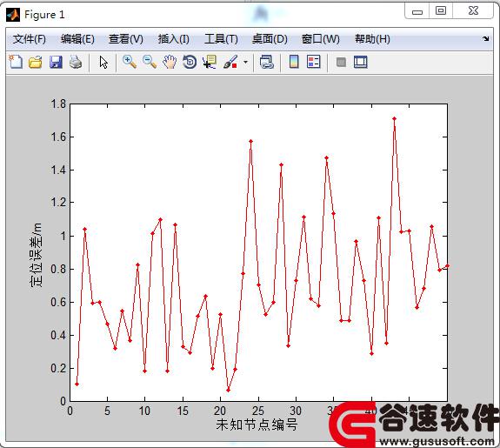This screenshot has height=448, width=500.
Task: Enable the Rotate 3D tool
Action: click(x=190, y=62)
